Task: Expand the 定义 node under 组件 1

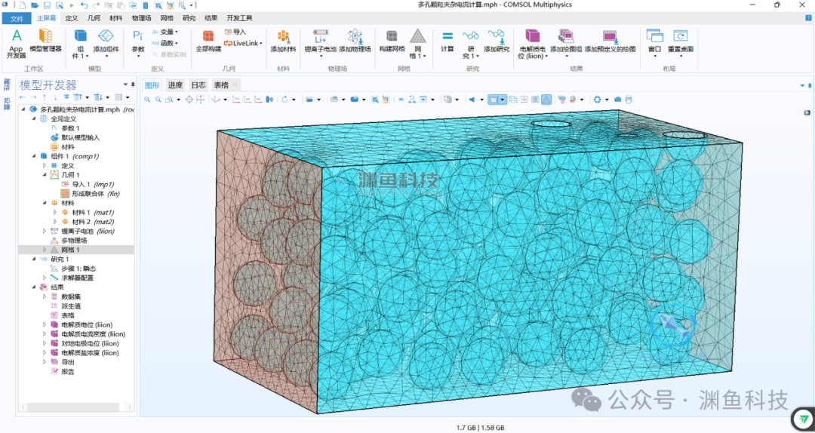Action: tap(45, 165)
